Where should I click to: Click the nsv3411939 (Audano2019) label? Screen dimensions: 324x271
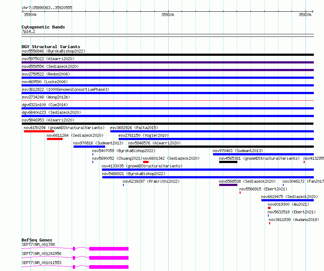click(294, 220)
